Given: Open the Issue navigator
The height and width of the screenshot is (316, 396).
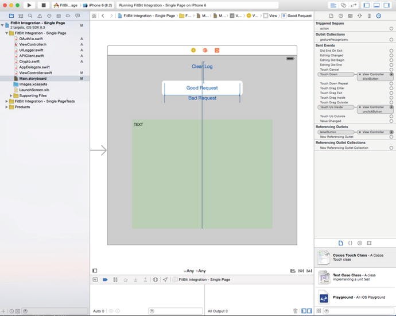Looking at the screenshot, I should (x=40, y=16).
